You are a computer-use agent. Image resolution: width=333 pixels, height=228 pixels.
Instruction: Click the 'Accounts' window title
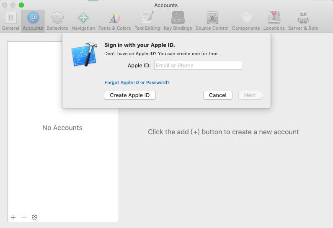[166, 5]
